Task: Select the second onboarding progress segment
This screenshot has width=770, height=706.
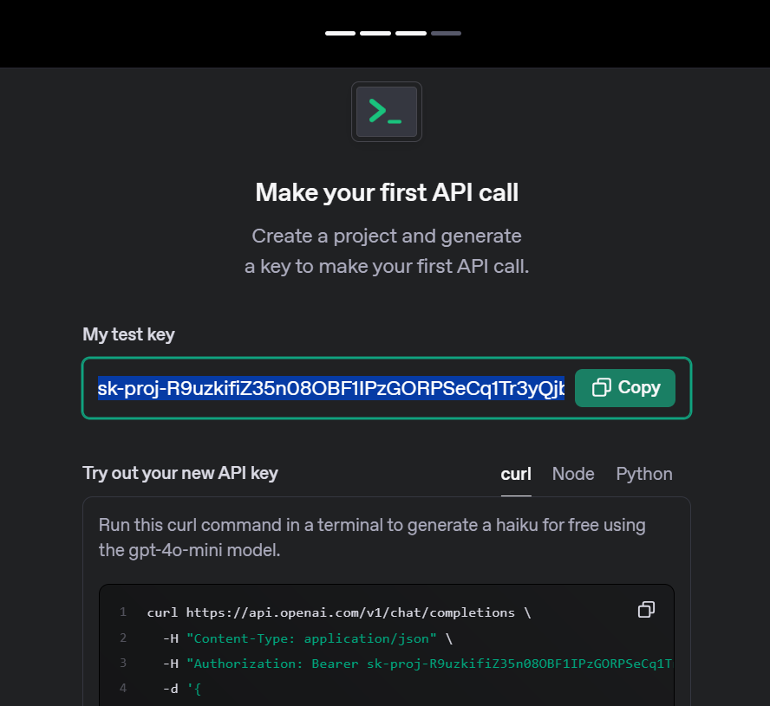Action: pos(375,33)
